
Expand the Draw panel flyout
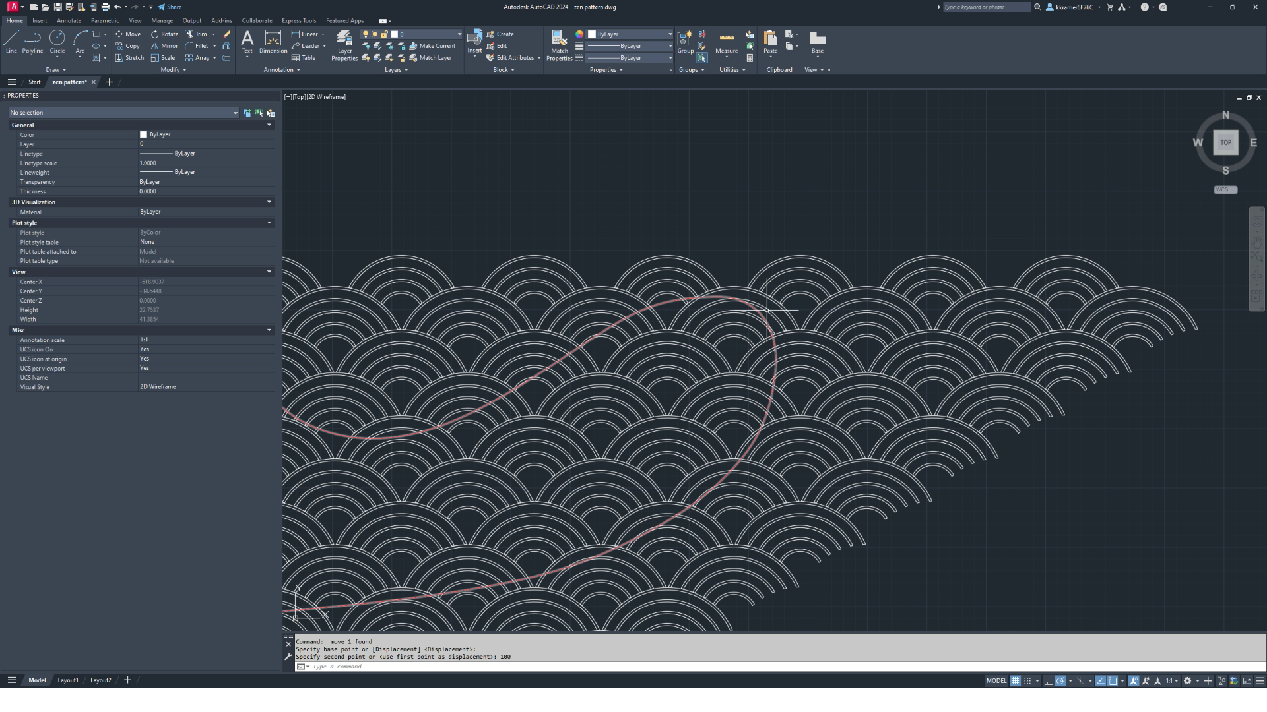(x=56, y=69)
